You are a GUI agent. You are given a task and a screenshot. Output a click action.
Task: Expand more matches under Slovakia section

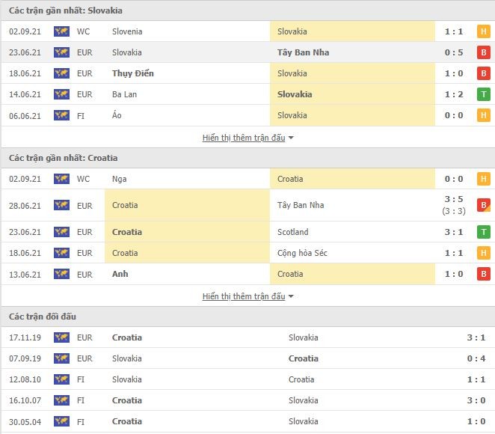coord(244,138)
